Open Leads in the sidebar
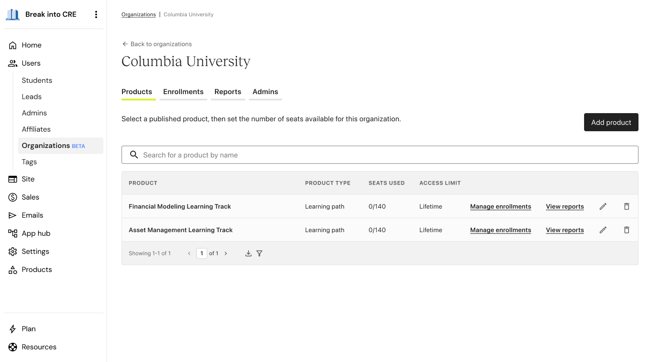 pos(32,97)
